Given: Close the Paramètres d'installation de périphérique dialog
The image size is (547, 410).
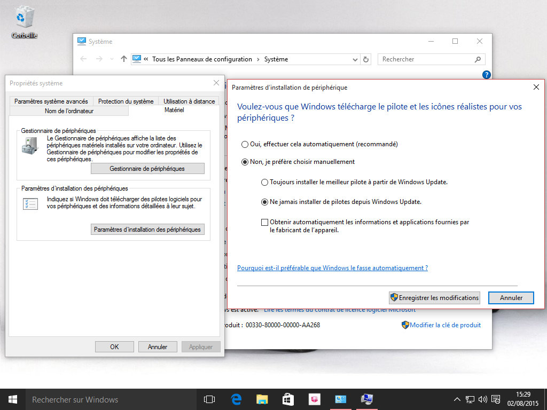Looking at the screenshot, I should click(x=536, y=87).
